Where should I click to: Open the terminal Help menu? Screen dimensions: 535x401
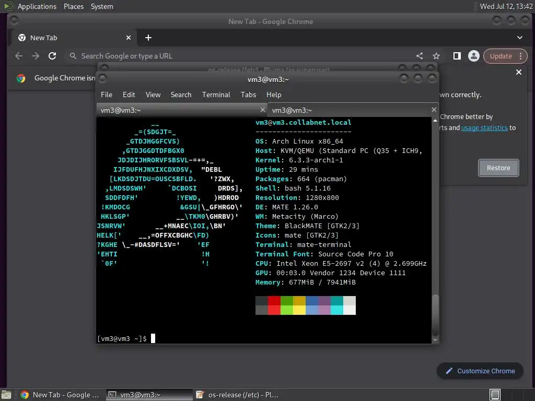tap(274, 95)
